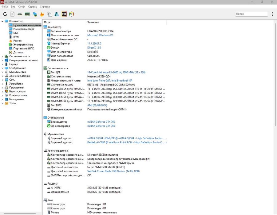Screen dimensions: 277x215
Task: Open the Internet Explorer version 11.1.22621.0 link
Action: (x=94, y=43)
